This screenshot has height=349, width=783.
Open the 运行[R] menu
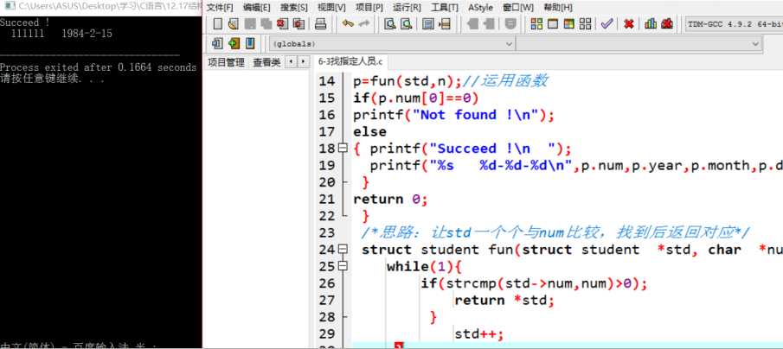point(407,8)
